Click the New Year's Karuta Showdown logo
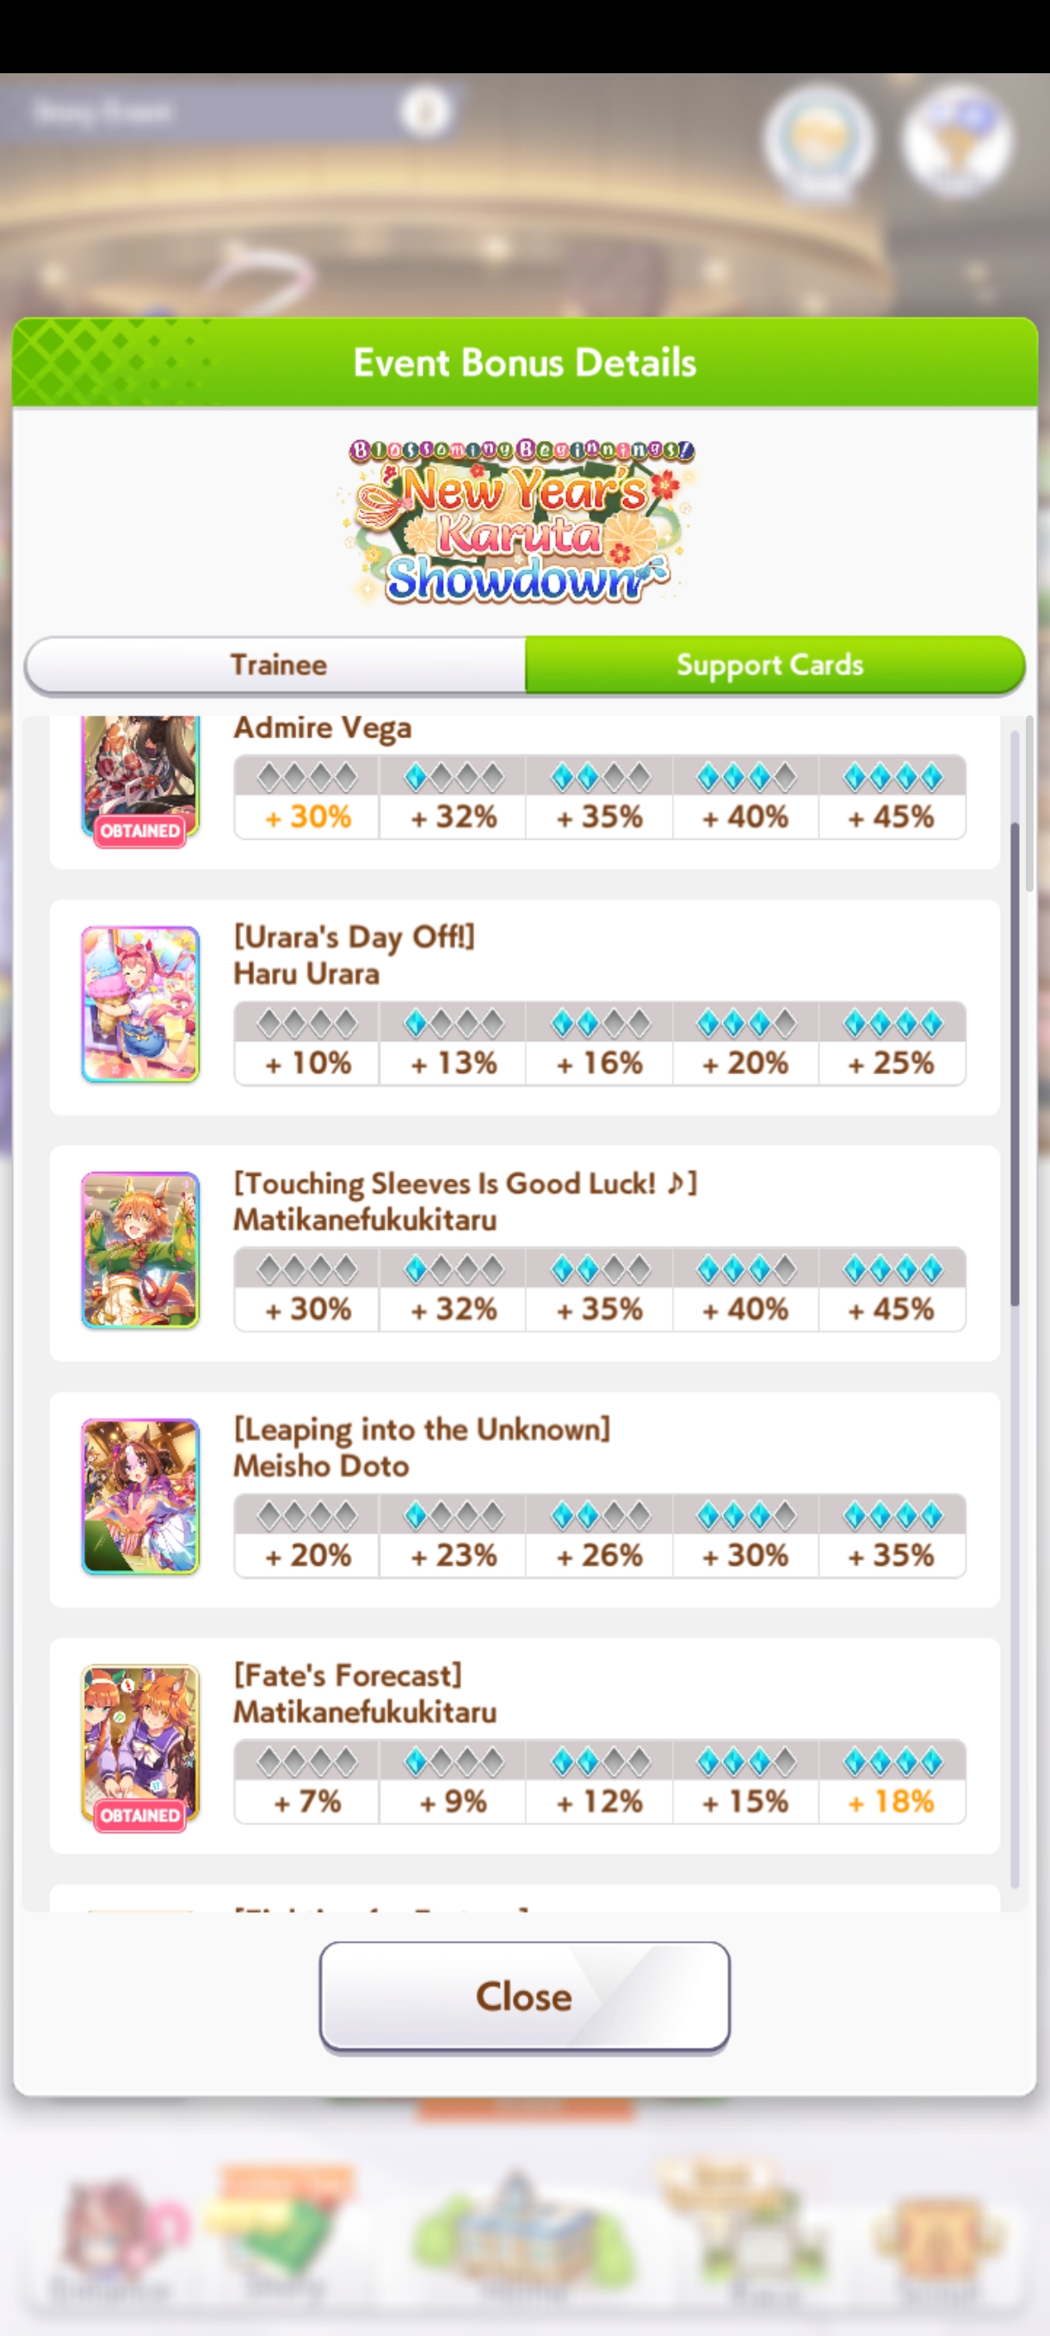This screenshot has height=2336, width=1050. (520, 522)
